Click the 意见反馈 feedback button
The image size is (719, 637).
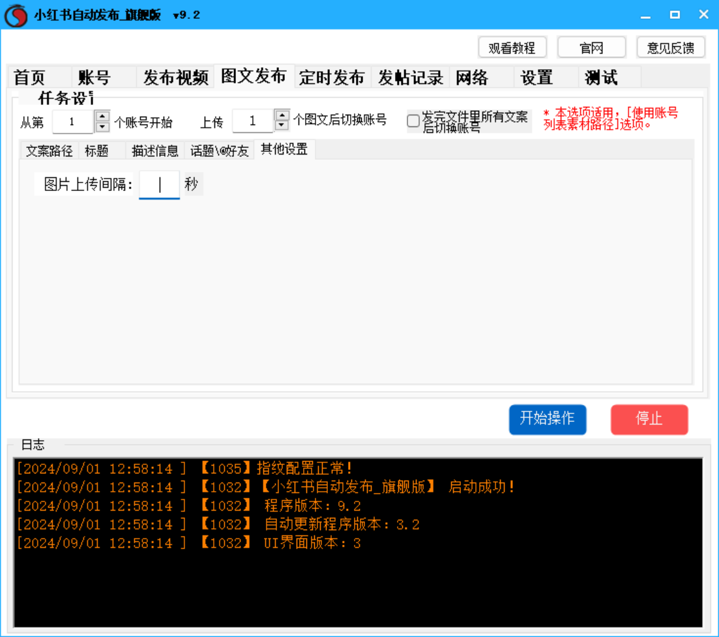tap(671, 48)
